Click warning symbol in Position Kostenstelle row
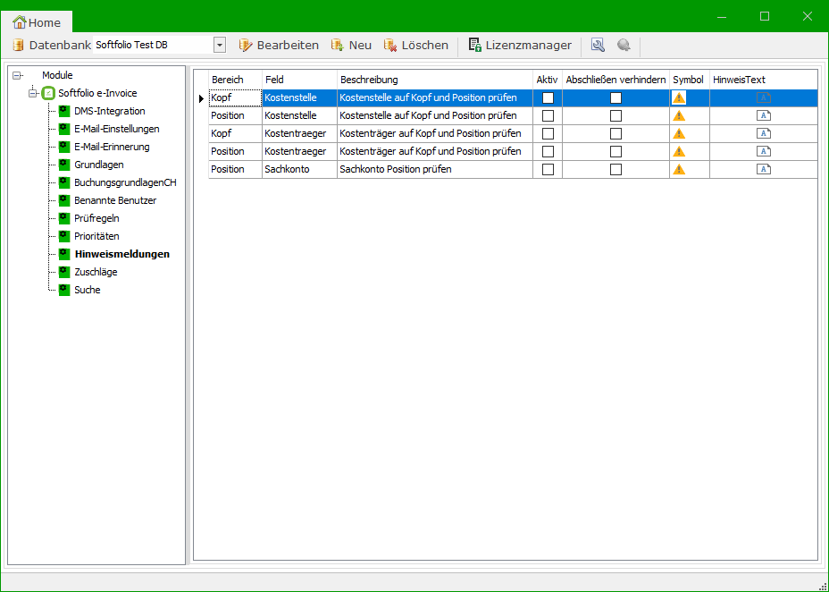Image resolution: width=829 pixels, height=592 pixels. (x=679, y=115)
